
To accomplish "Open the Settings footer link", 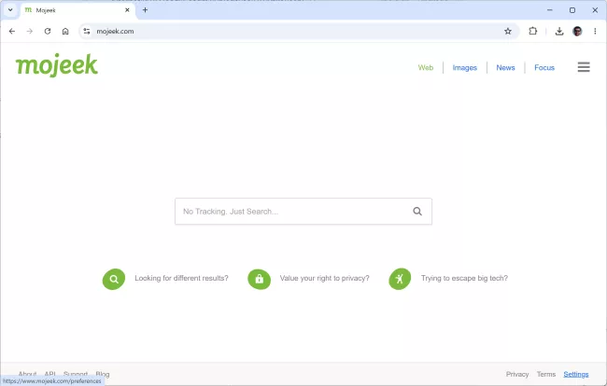I will tap(575, 374).
